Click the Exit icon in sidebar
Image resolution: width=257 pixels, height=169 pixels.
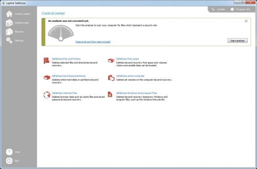pyautogui.click(x=9, y=161)
